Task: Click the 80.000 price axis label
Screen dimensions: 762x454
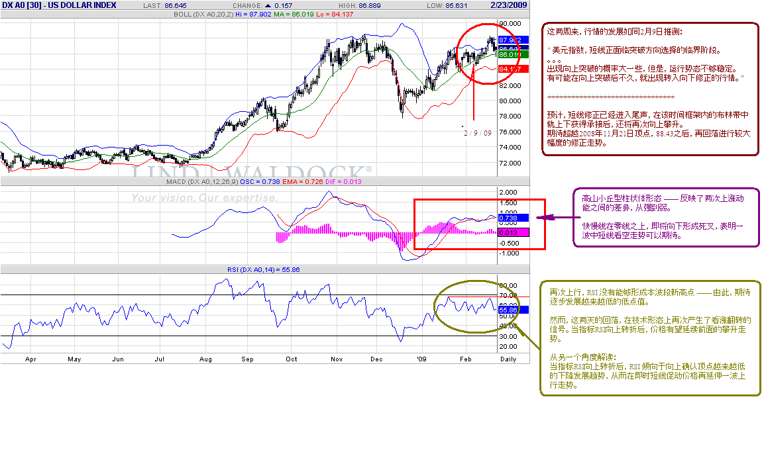Action: 510,101
